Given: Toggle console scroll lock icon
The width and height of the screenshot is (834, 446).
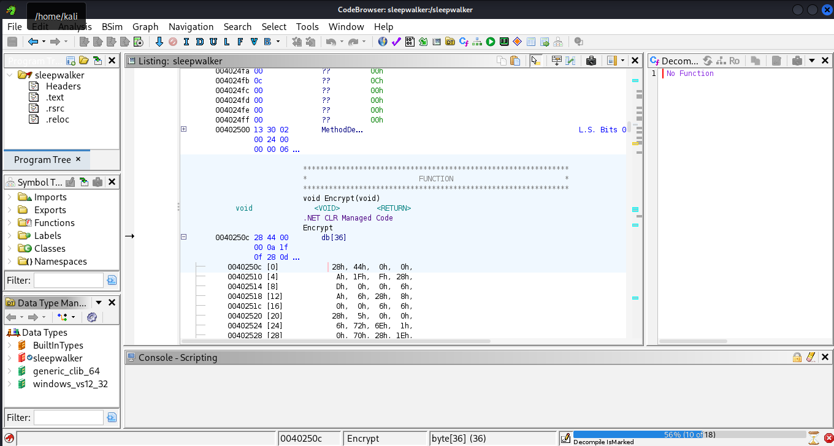Looking at the screenshot, I should [797, 357].
